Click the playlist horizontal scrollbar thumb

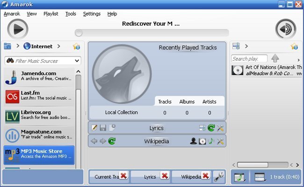point(253,165)
